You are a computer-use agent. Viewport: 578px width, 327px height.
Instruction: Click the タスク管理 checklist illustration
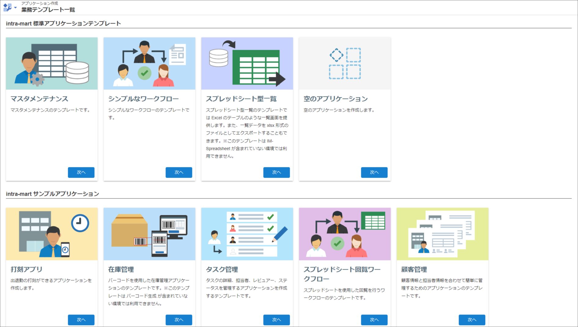[x=247, y=234]
